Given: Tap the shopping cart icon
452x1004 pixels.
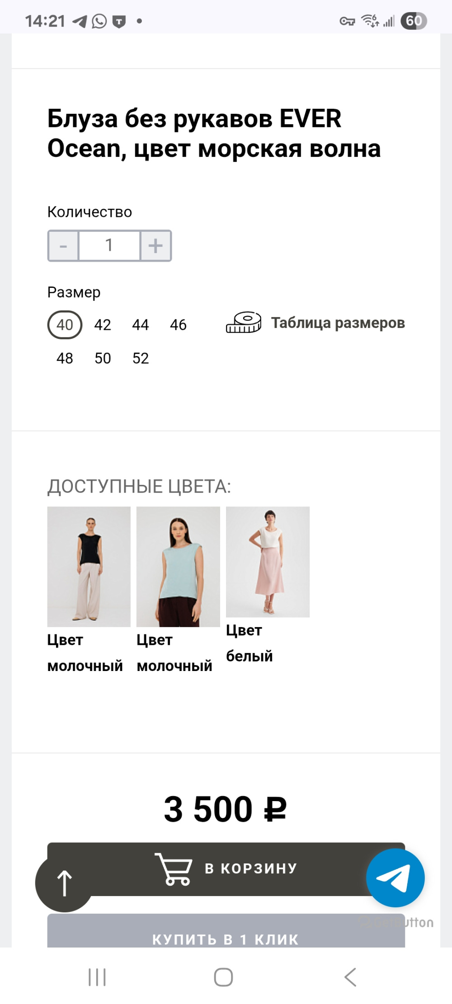Looking at the screenshot, I should click(173, 868).
